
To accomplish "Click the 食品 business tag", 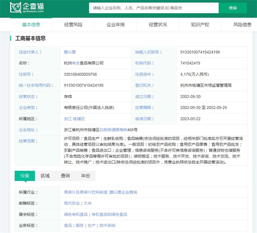I will [x=68, y=226].
